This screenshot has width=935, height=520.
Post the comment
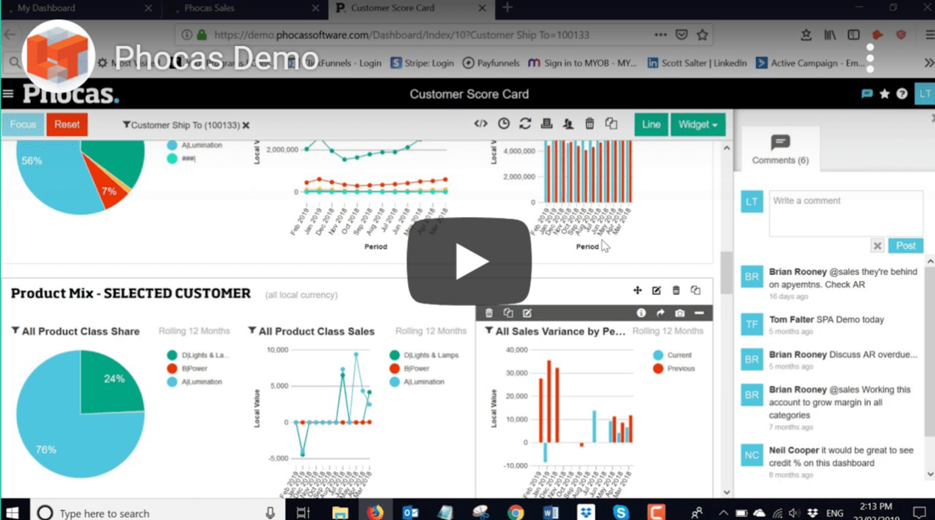point(906,246)
